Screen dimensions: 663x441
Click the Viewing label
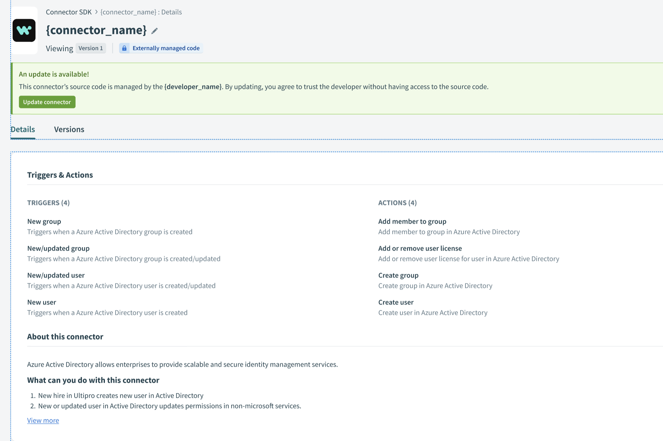(59, 49)
